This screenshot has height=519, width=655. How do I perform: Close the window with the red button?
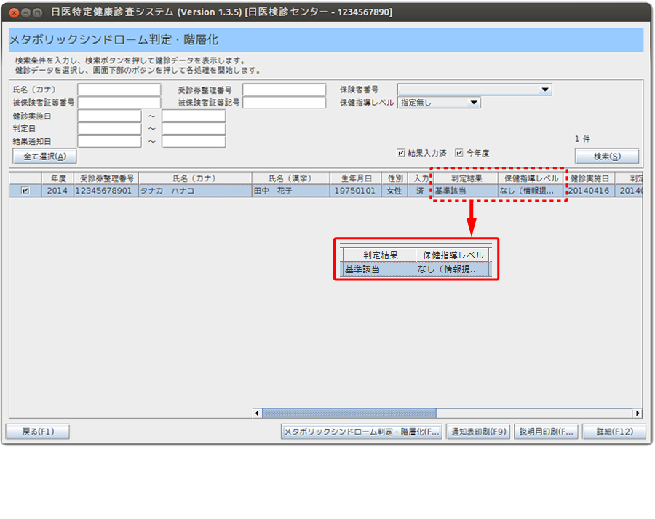tap(15, 13)
